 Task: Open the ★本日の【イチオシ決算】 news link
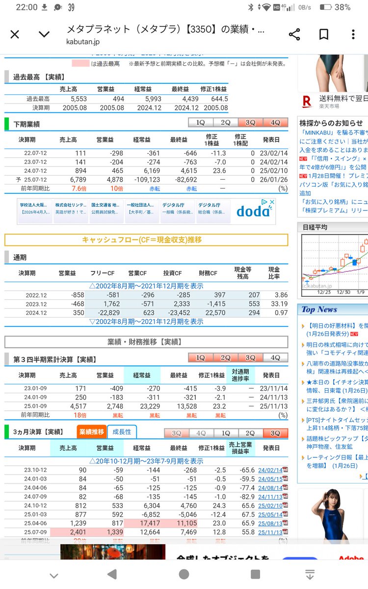[337, 386]
